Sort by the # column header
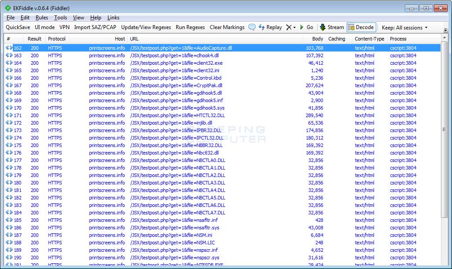Viewport: 452px width, 269px height. click(14, 39)
